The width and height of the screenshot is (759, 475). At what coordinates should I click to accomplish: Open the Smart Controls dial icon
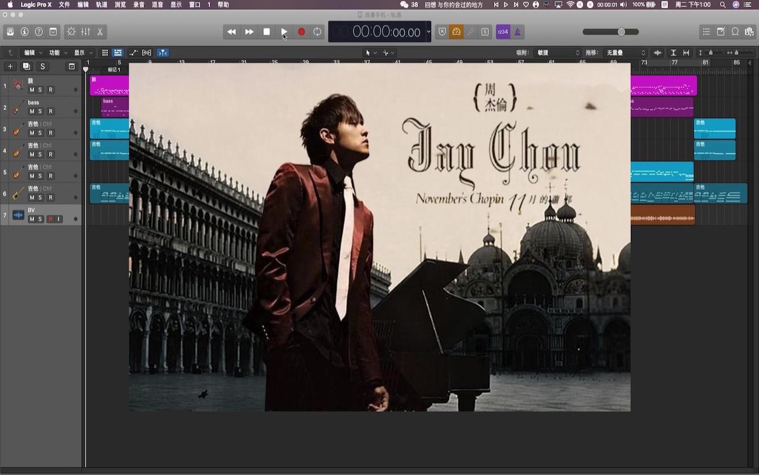[71, 32]
